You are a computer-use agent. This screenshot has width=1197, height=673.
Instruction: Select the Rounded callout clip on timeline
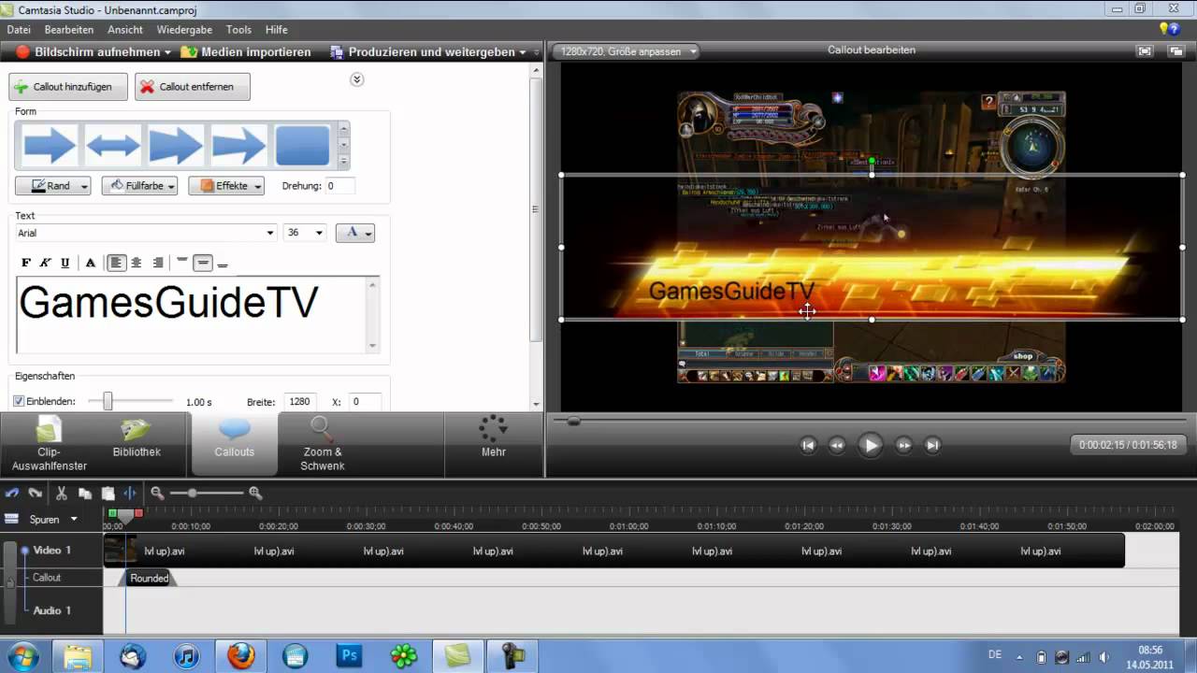pyautogui.click(x=150, y=578)
